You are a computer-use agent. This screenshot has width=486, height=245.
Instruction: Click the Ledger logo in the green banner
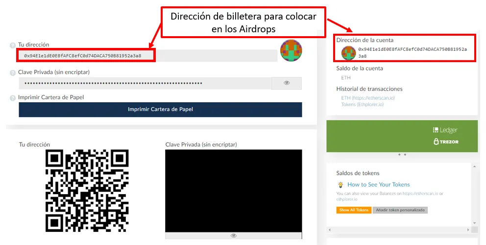tap(445, 130)
